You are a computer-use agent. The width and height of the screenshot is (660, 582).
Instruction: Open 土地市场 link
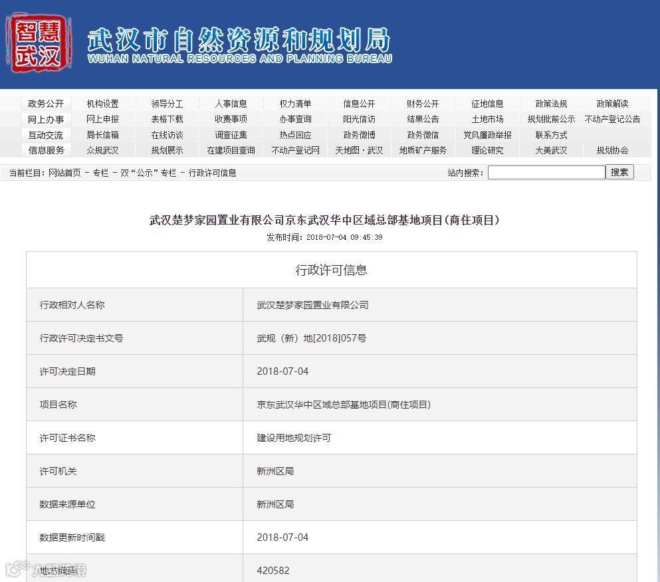click(x=487, y=119)
